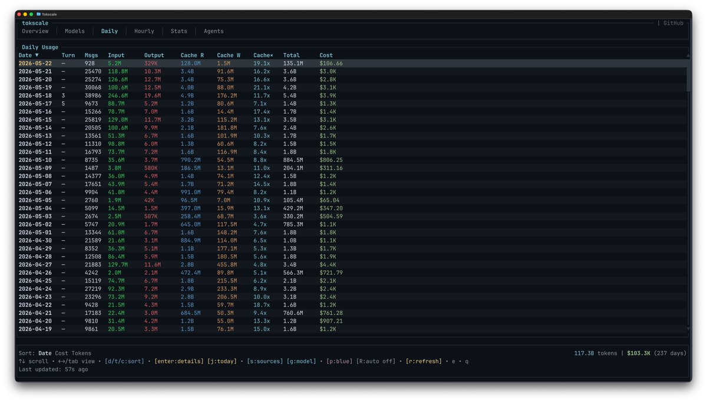The height and width of the screenshot is (402, 707).
Task: Click the scrollbar thumb in the table
Action: pyautogui.click(x=688, y=75)
